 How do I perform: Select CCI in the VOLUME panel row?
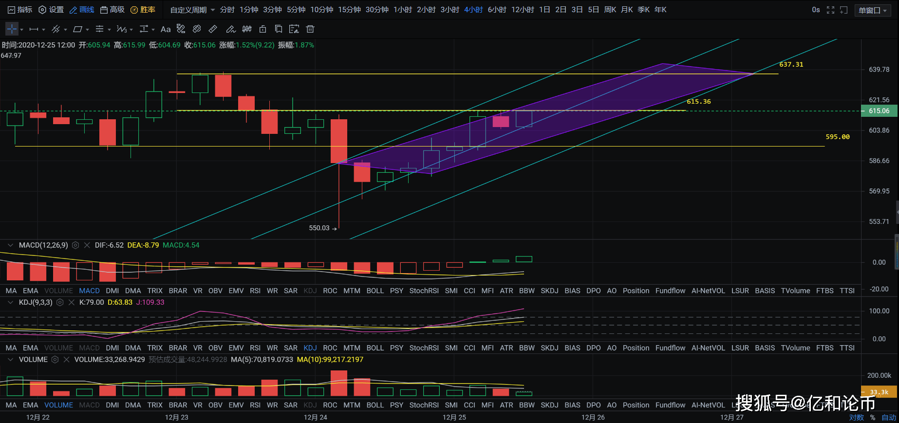pos(469,405)
